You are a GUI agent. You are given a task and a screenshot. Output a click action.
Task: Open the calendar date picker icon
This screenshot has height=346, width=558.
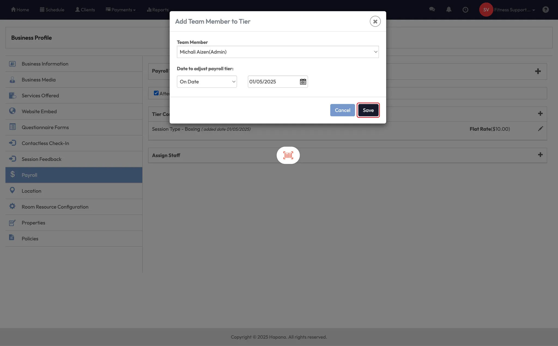click(x=303, y=82)
